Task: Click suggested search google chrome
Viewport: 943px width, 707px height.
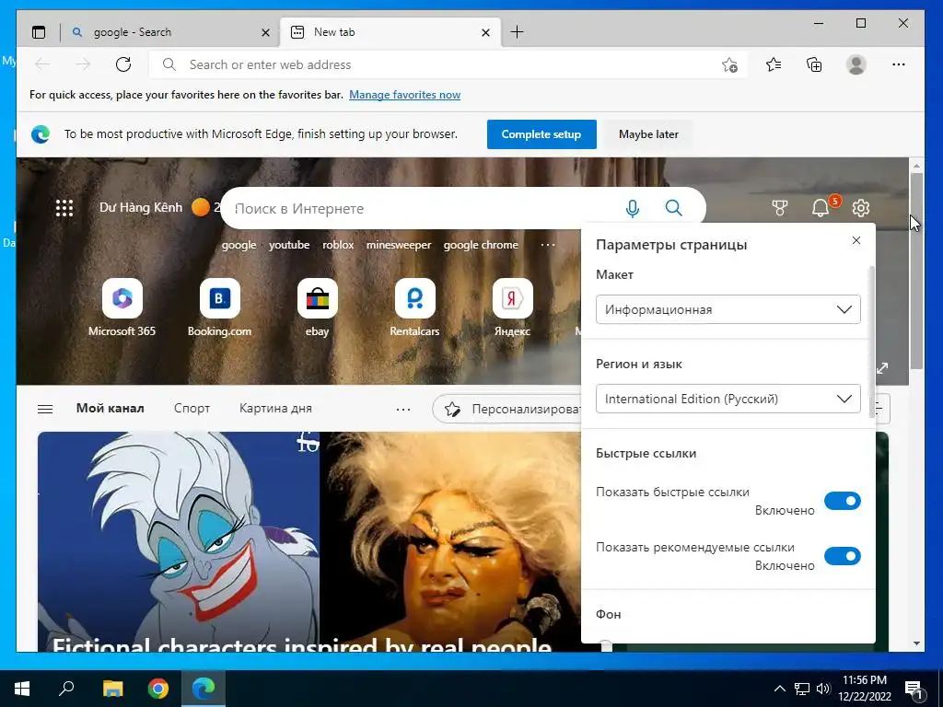Action: point(481,245)
